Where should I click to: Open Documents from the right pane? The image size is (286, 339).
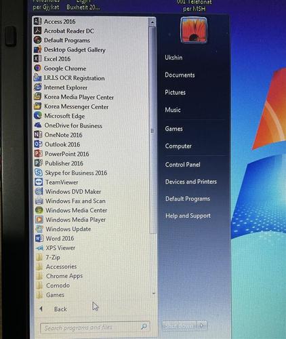pyautogui.click(x=180, y=75)
